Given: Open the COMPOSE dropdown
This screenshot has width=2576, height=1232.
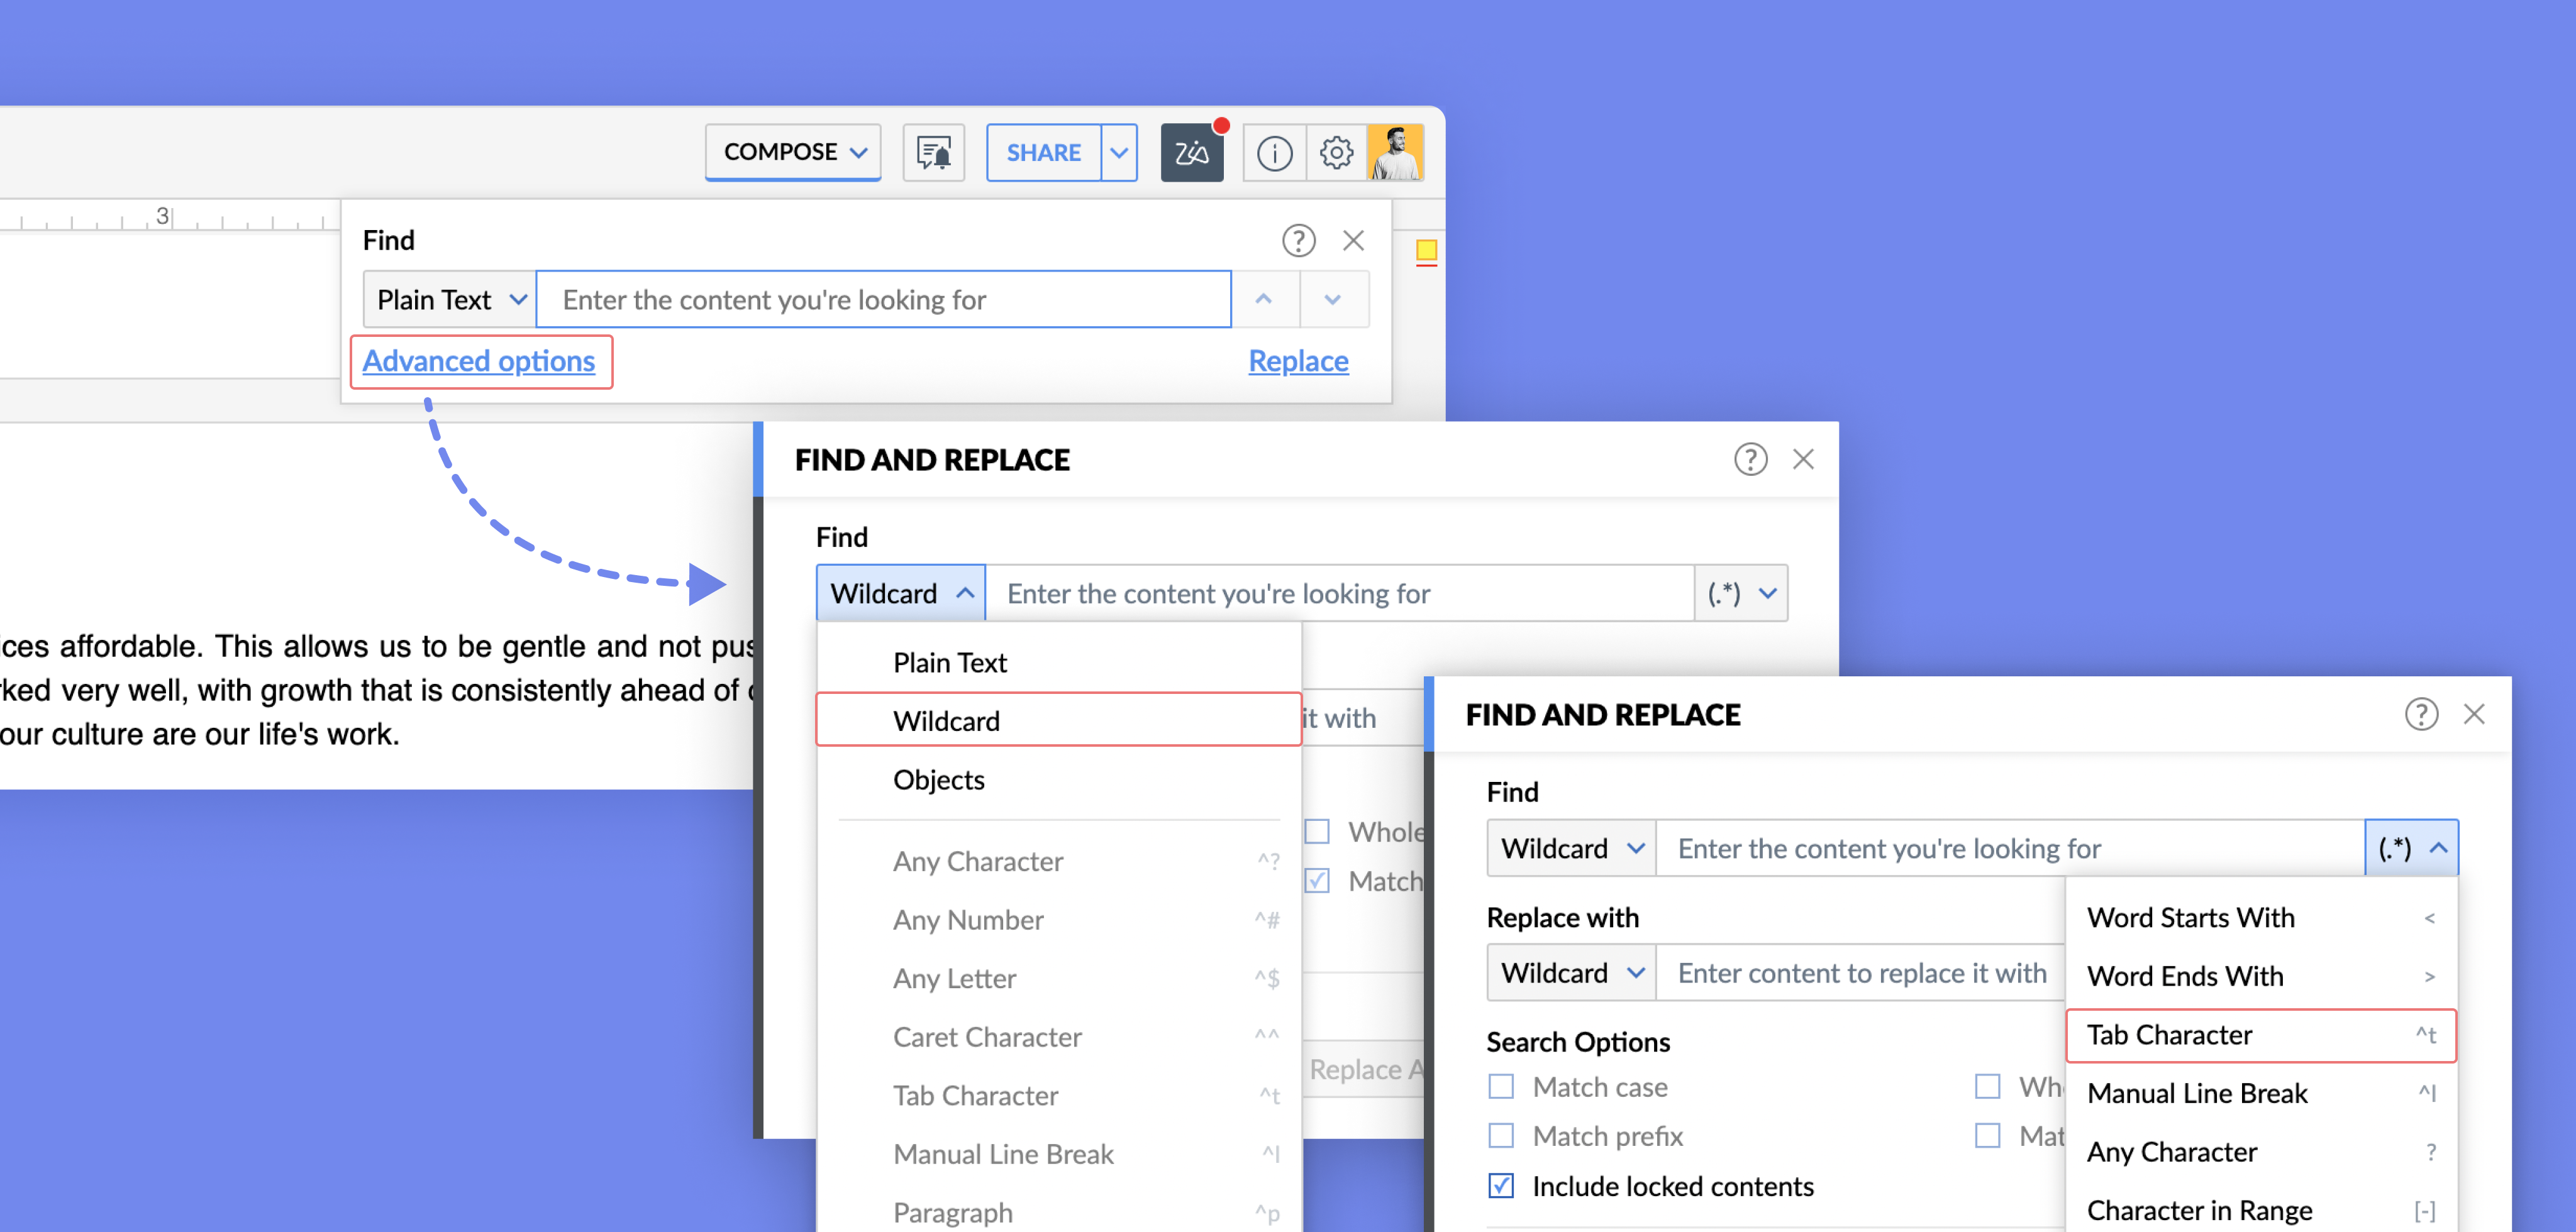Looking at the screenshot, I should point(793,153).
